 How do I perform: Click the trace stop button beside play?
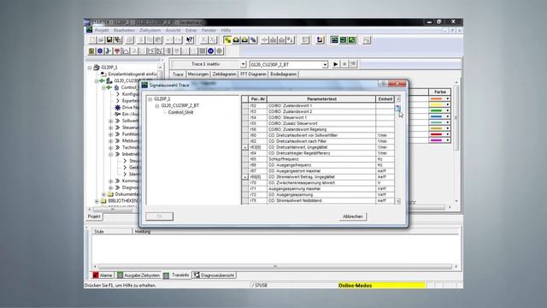(x=344, y=64)
